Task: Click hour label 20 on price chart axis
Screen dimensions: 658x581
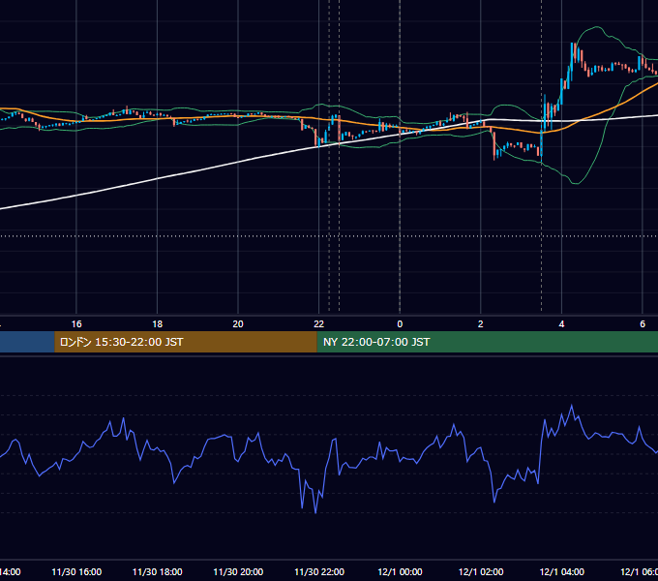Action: pos(238,324)
